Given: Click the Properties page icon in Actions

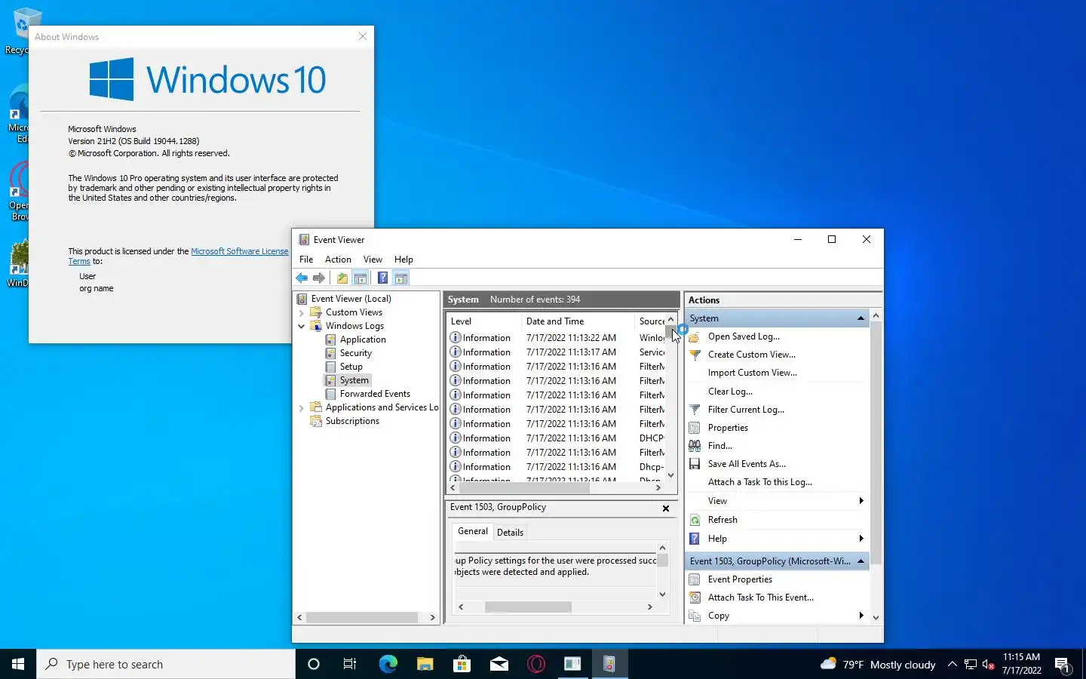Looking at the screenshot, I should [x=695, y=428].
